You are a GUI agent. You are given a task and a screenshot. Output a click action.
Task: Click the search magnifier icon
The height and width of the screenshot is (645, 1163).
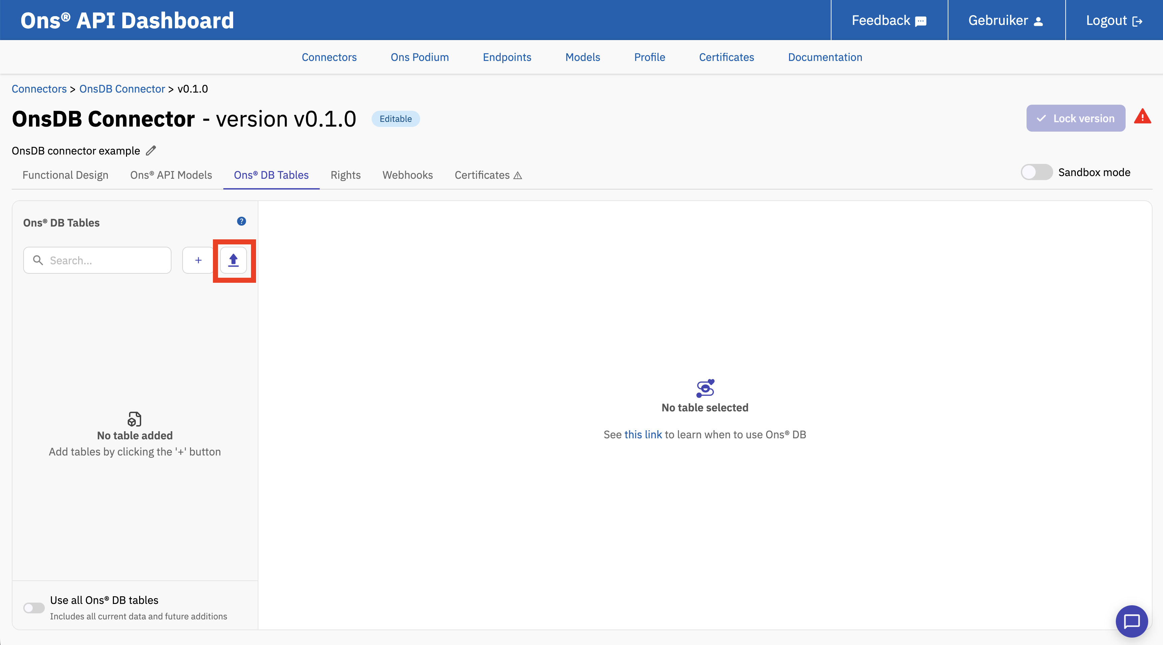[x=38, y=260]
